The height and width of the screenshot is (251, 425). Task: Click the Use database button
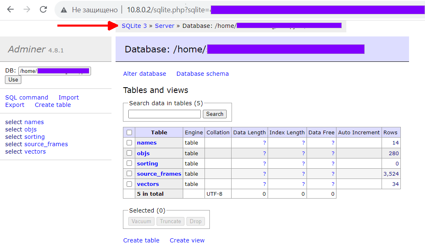13,79
